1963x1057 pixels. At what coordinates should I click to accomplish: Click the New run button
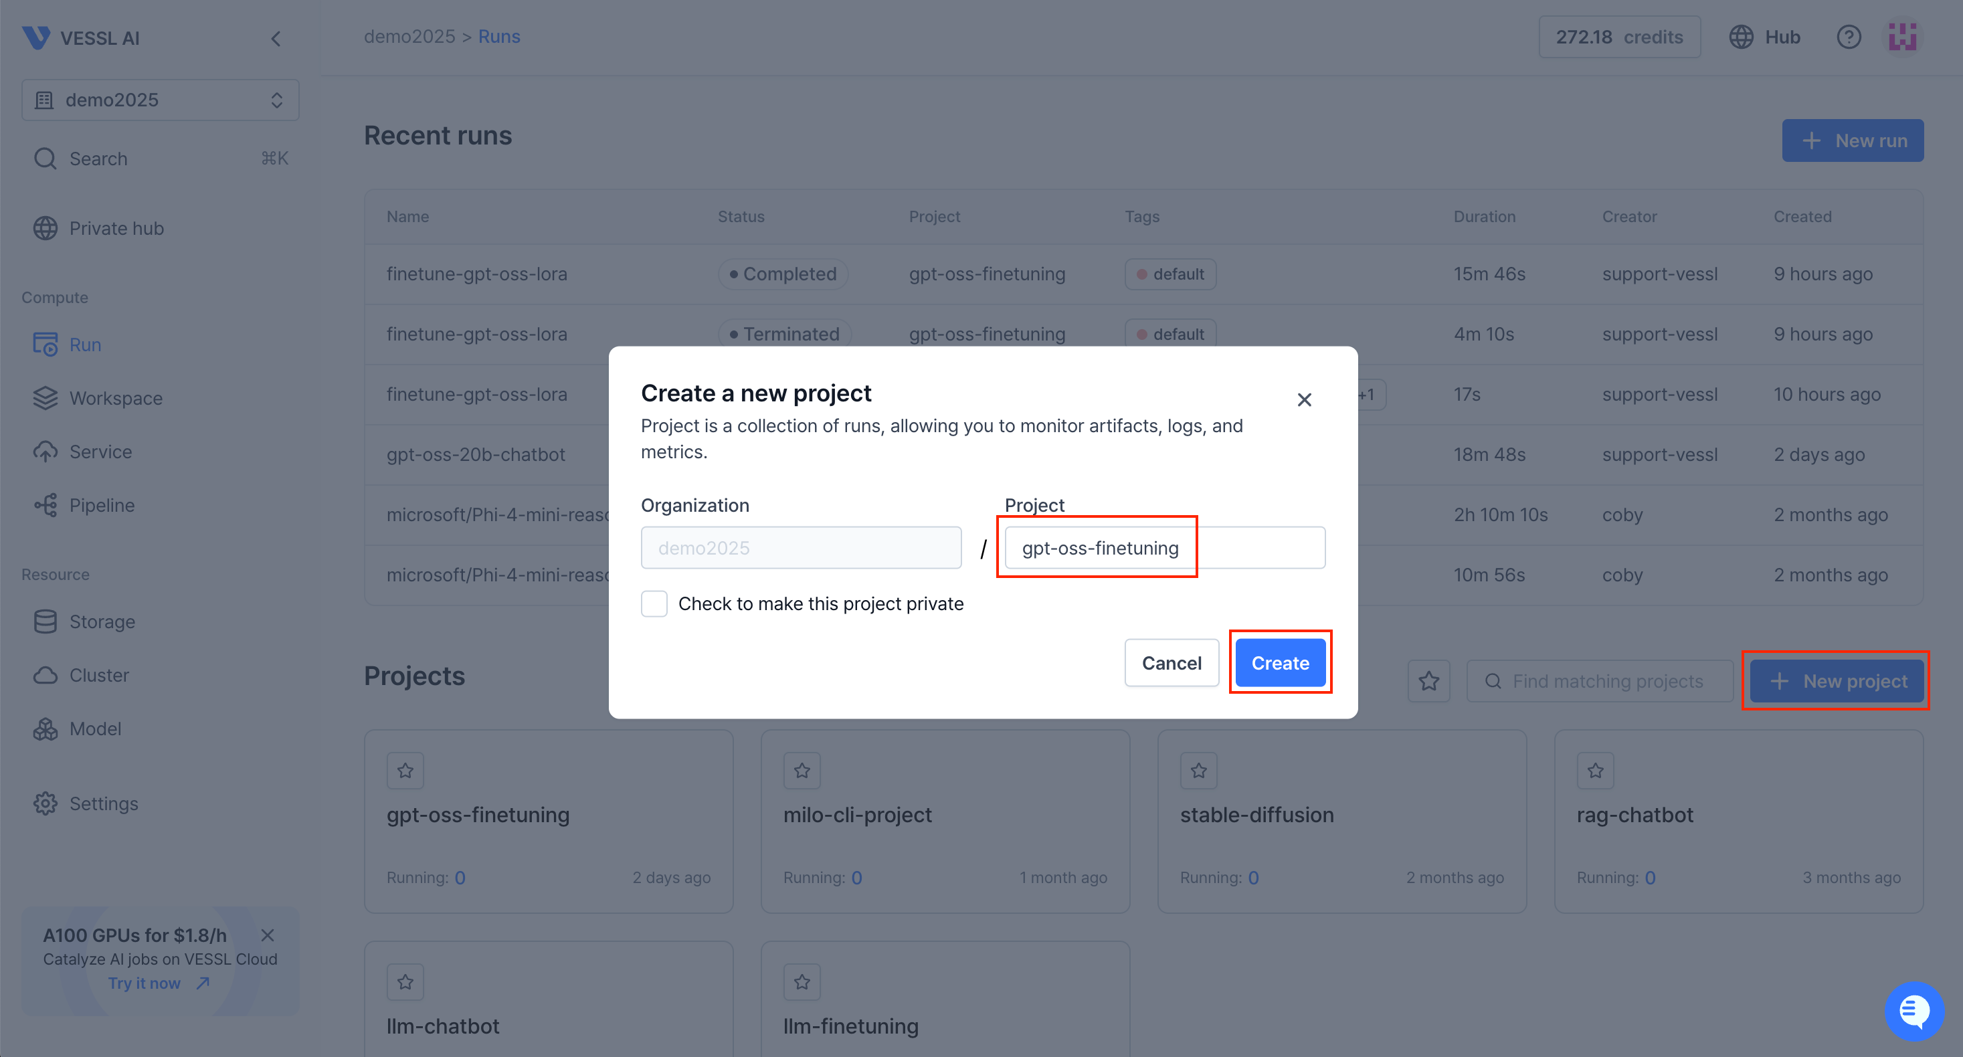pos(1853,140)
